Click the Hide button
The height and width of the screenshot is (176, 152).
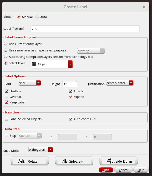click(106, 170)
